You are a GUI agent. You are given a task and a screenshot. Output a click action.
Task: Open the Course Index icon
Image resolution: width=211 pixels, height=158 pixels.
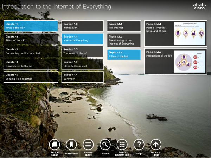pyautogui.click(x=88, y=144)
